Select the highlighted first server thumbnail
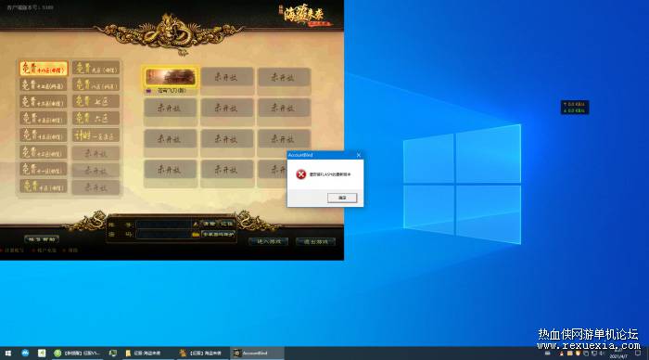The image size is (649, 360). tap(170, 77)
